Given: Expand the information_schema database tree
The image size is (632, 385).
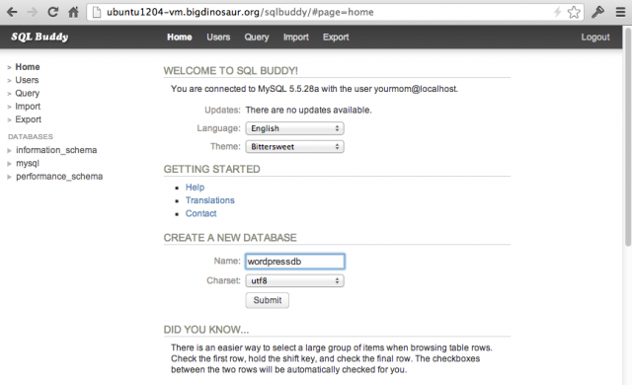Looking at the screenshot, I should pyautogui.click(x=9, y=151).
